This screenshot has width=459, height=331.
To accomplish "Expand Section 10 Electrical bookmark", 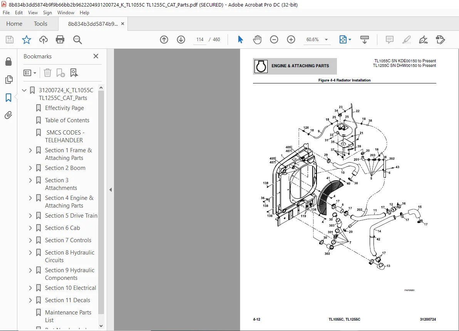I will coord(30,288).
